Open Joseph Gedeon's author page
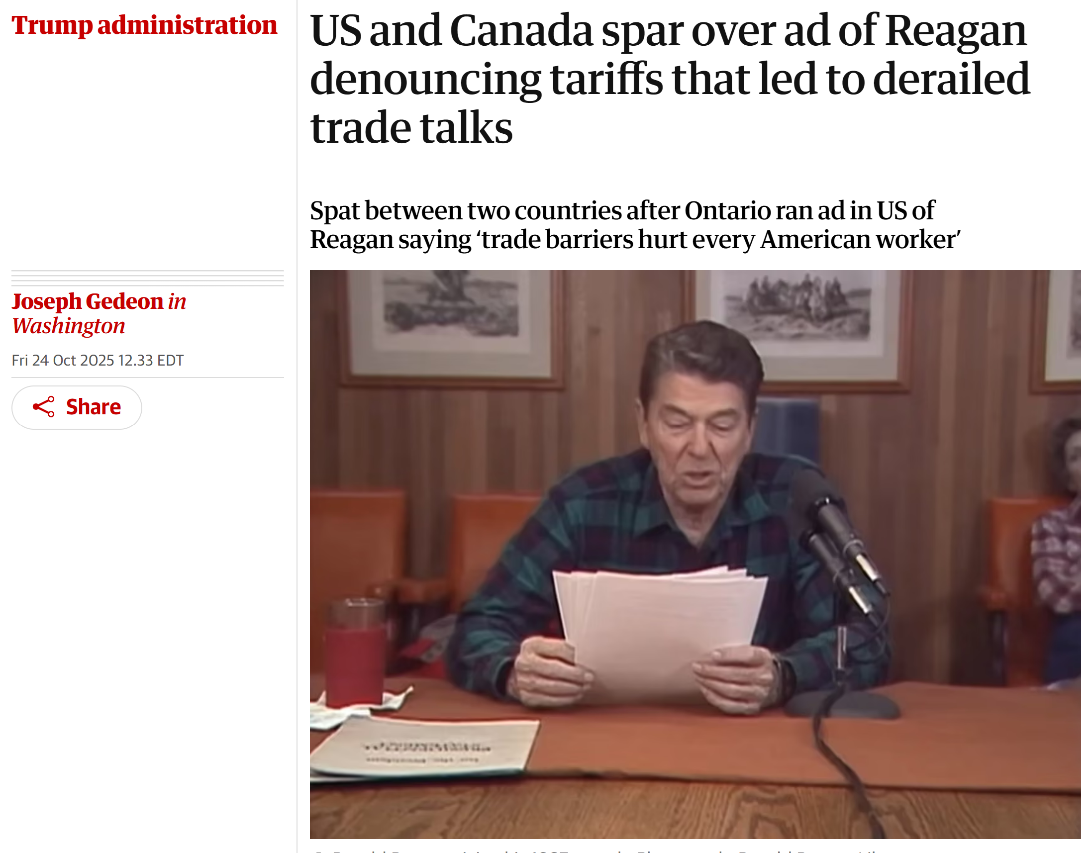 [x=88, y=301]
